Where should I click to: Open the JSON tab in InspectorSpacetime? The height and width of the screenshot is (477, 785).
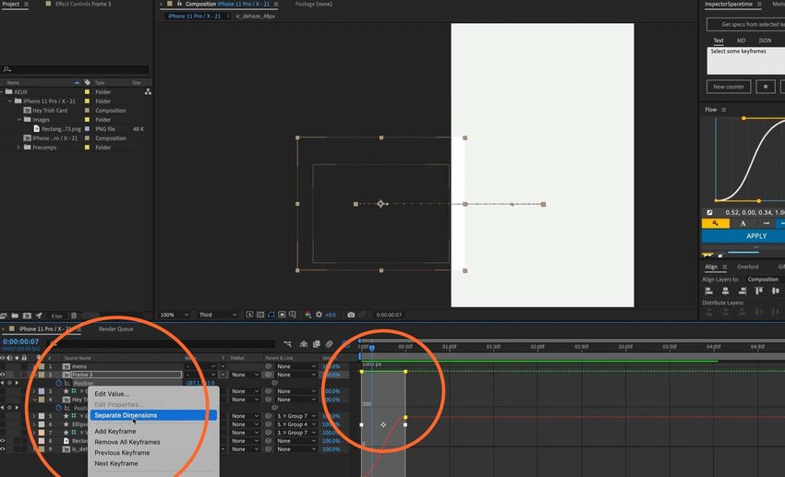[x=765, y=41]
